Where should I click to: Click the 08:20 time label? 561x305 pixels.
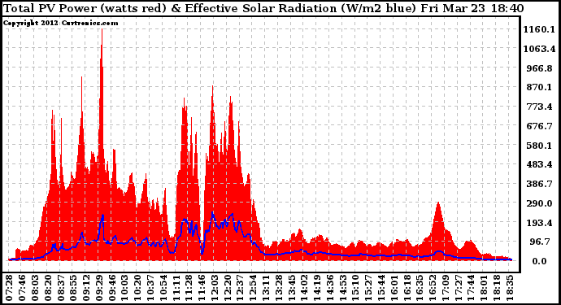coord(47,288)
